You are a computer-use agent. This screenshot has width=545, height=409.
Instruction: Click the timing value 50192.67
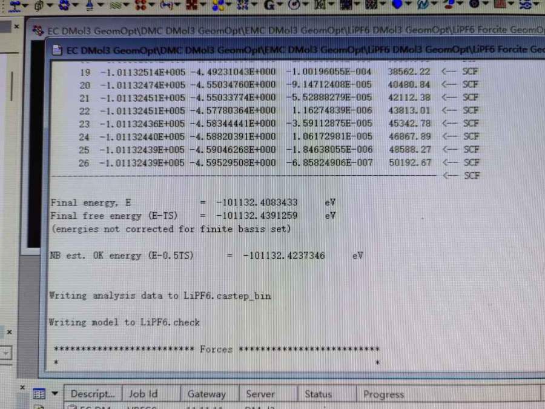[x=410, y=162]
